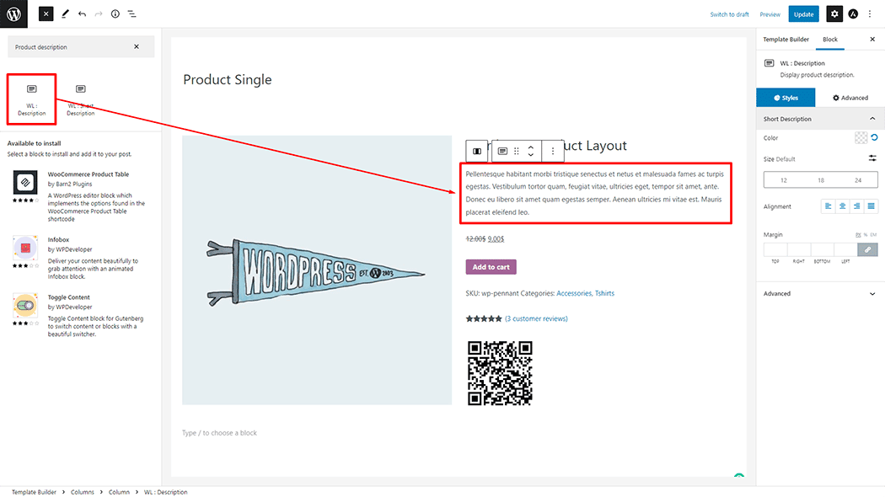Switch to the Template Builder tab
Image resolution: width=885 pixels, height=497 pixels.
[786, 40]
